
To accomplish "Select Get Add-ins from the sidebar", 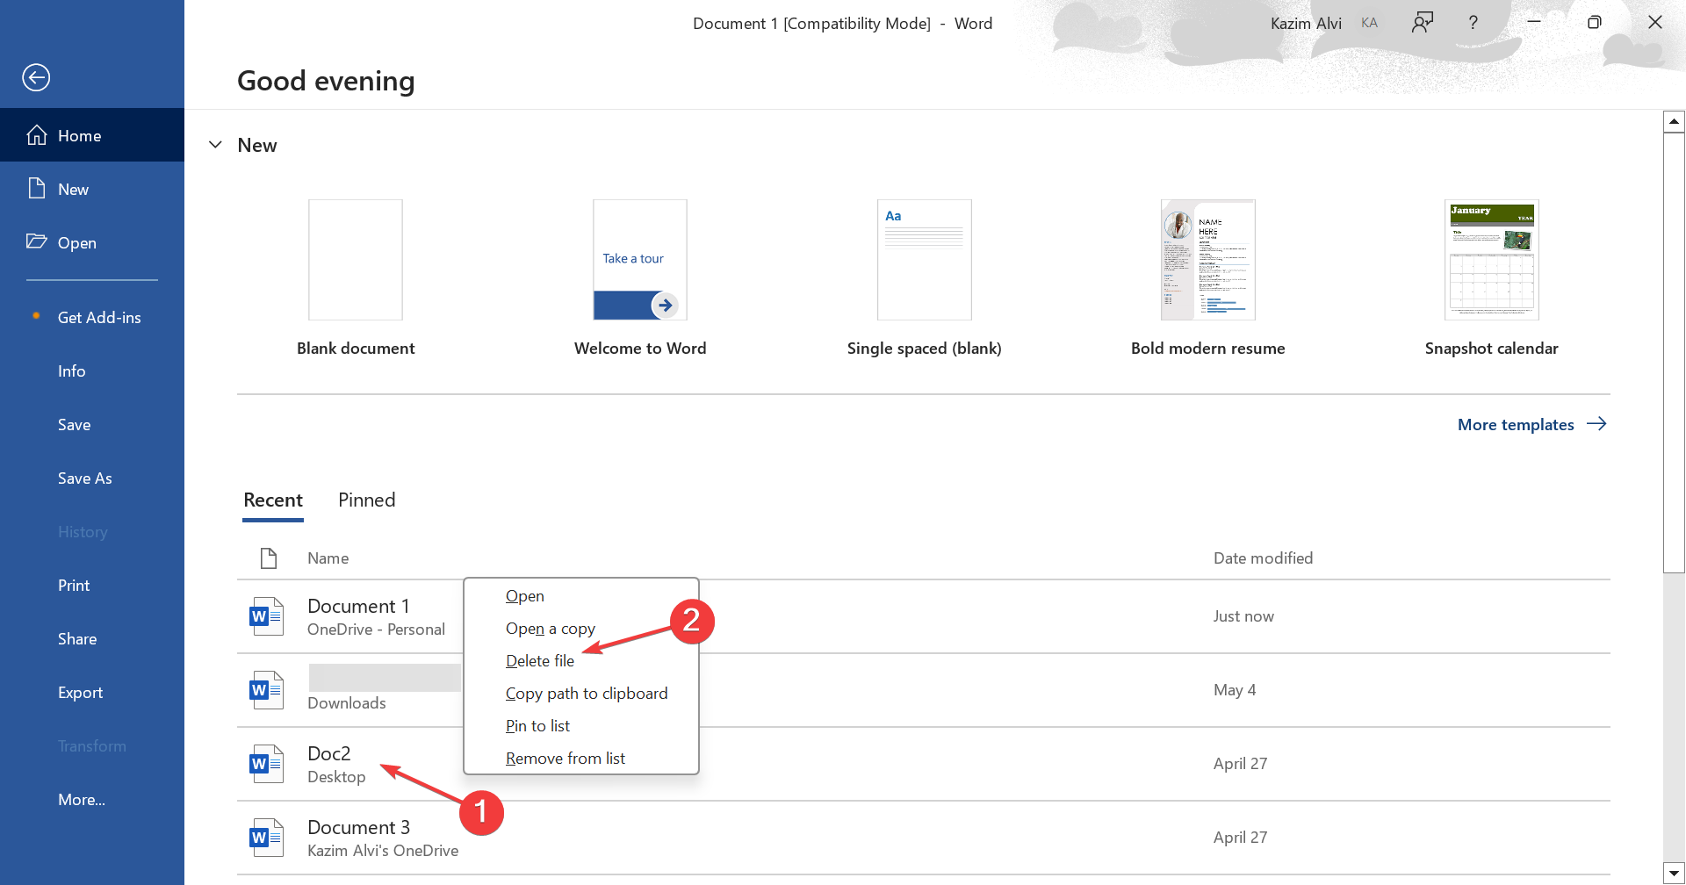I will 99,317.
